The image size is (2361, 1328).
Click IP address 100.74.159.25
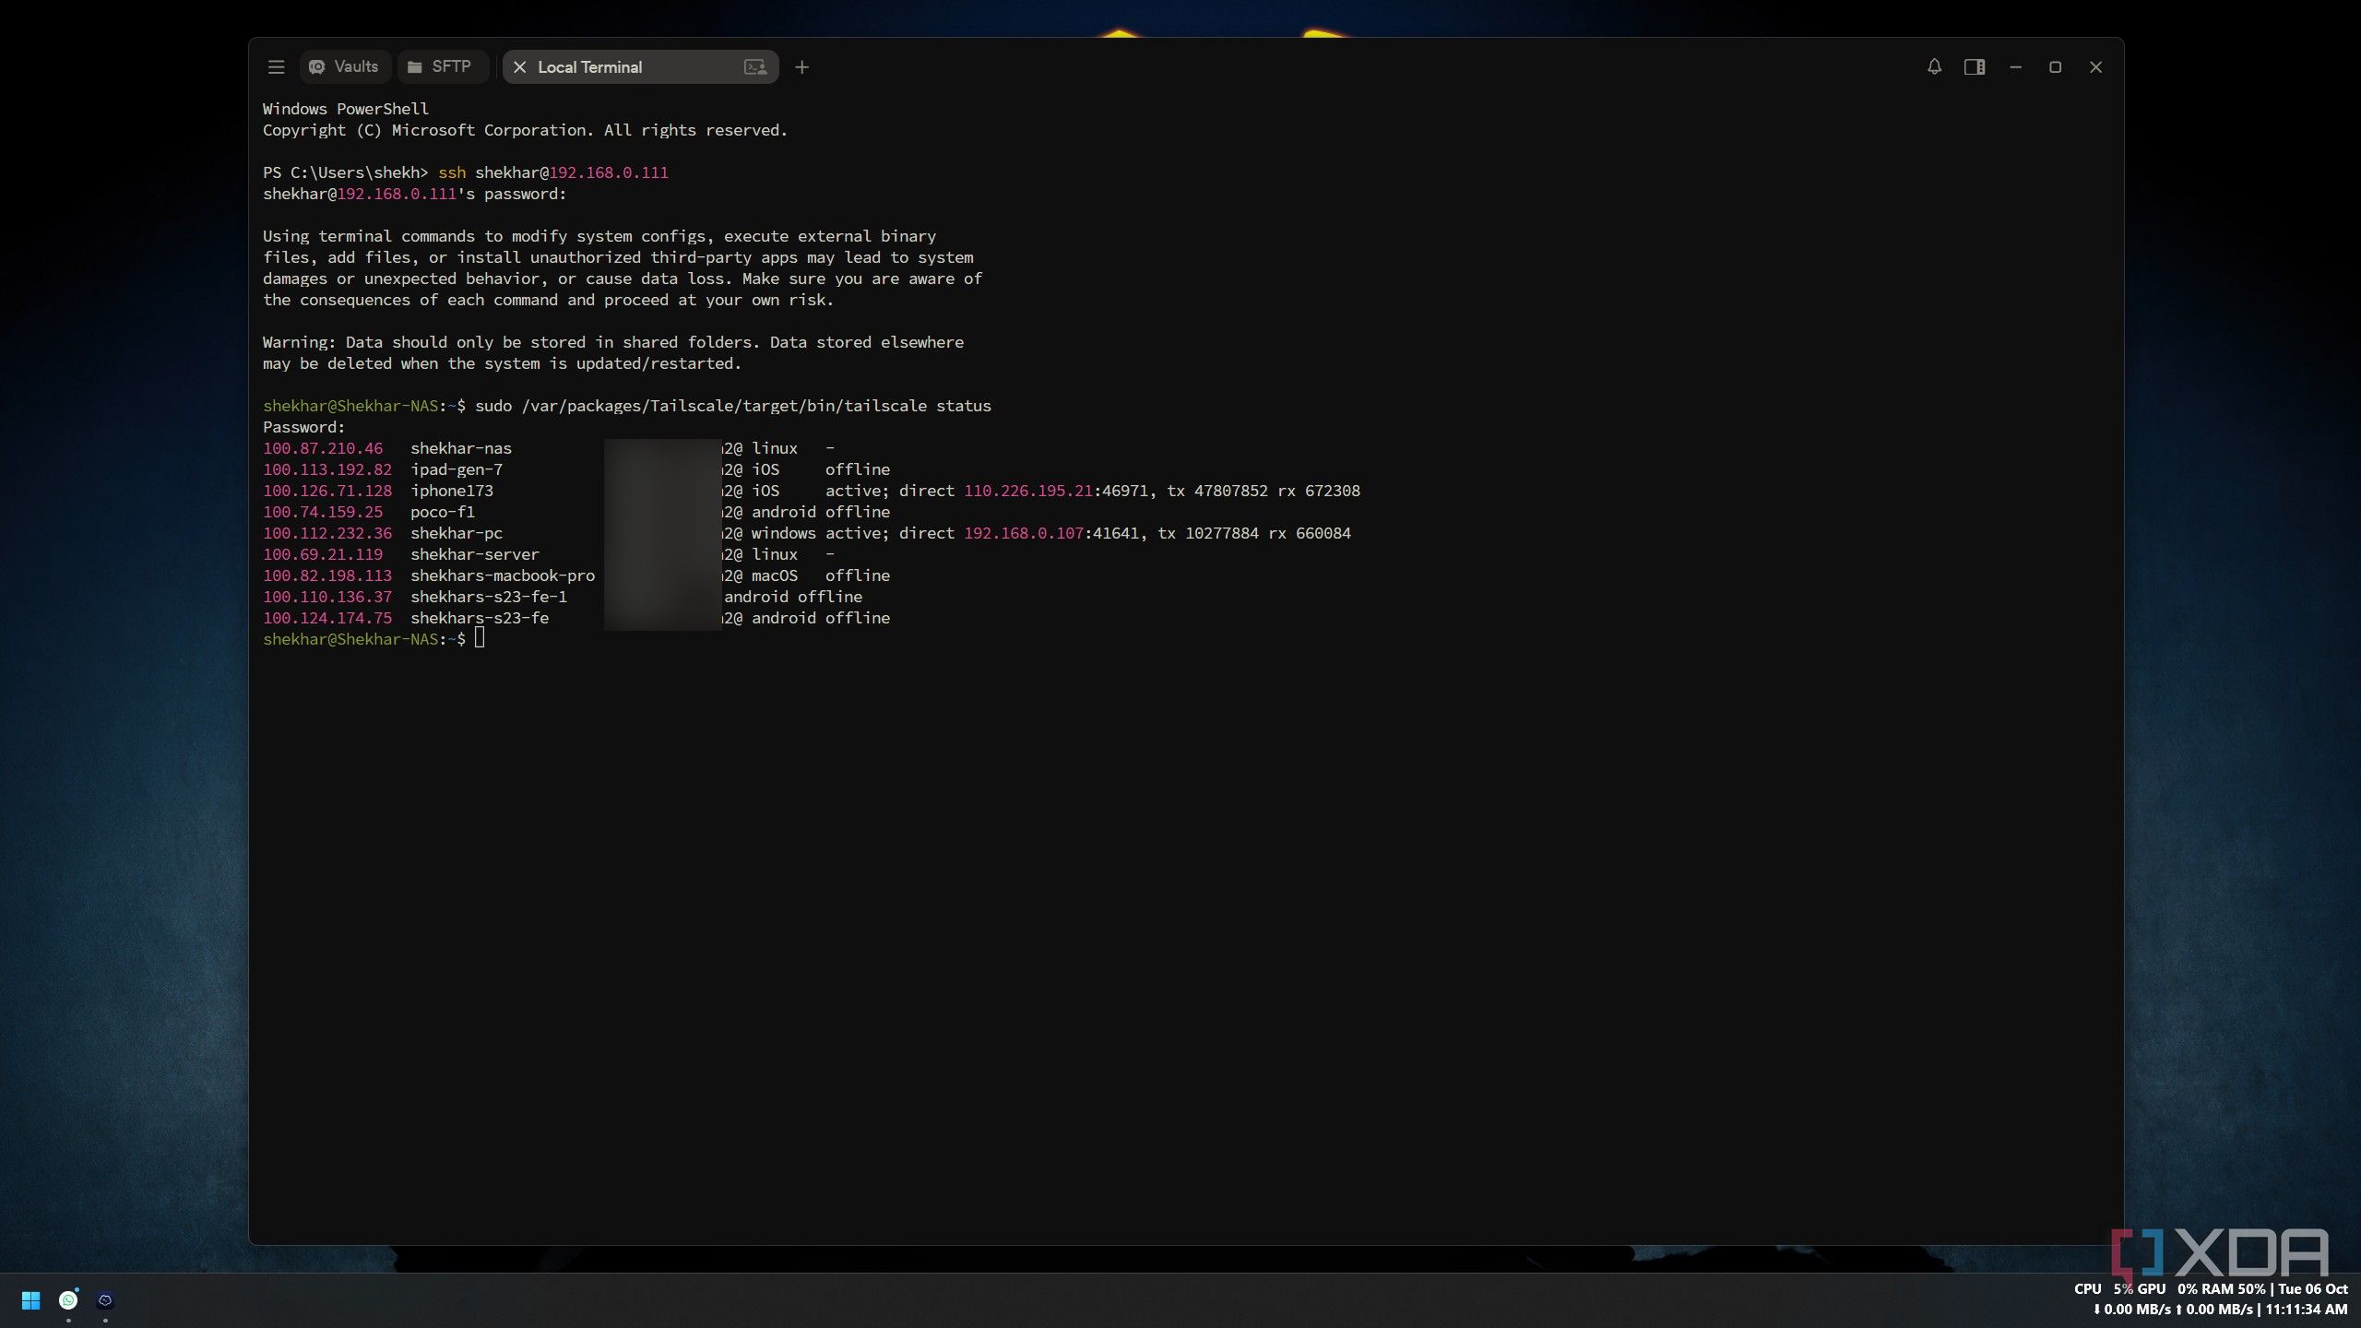coord(323,512)
